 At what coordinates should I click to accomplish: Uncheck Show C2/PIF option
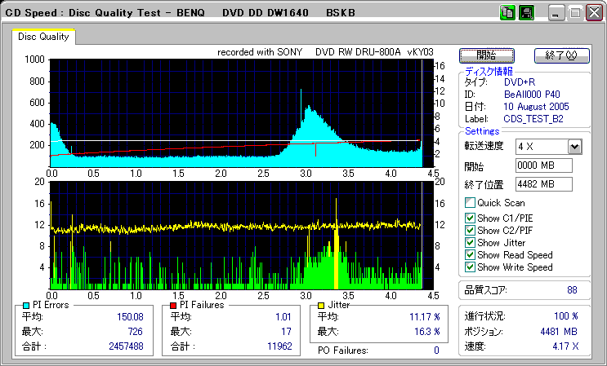(470, 230)
